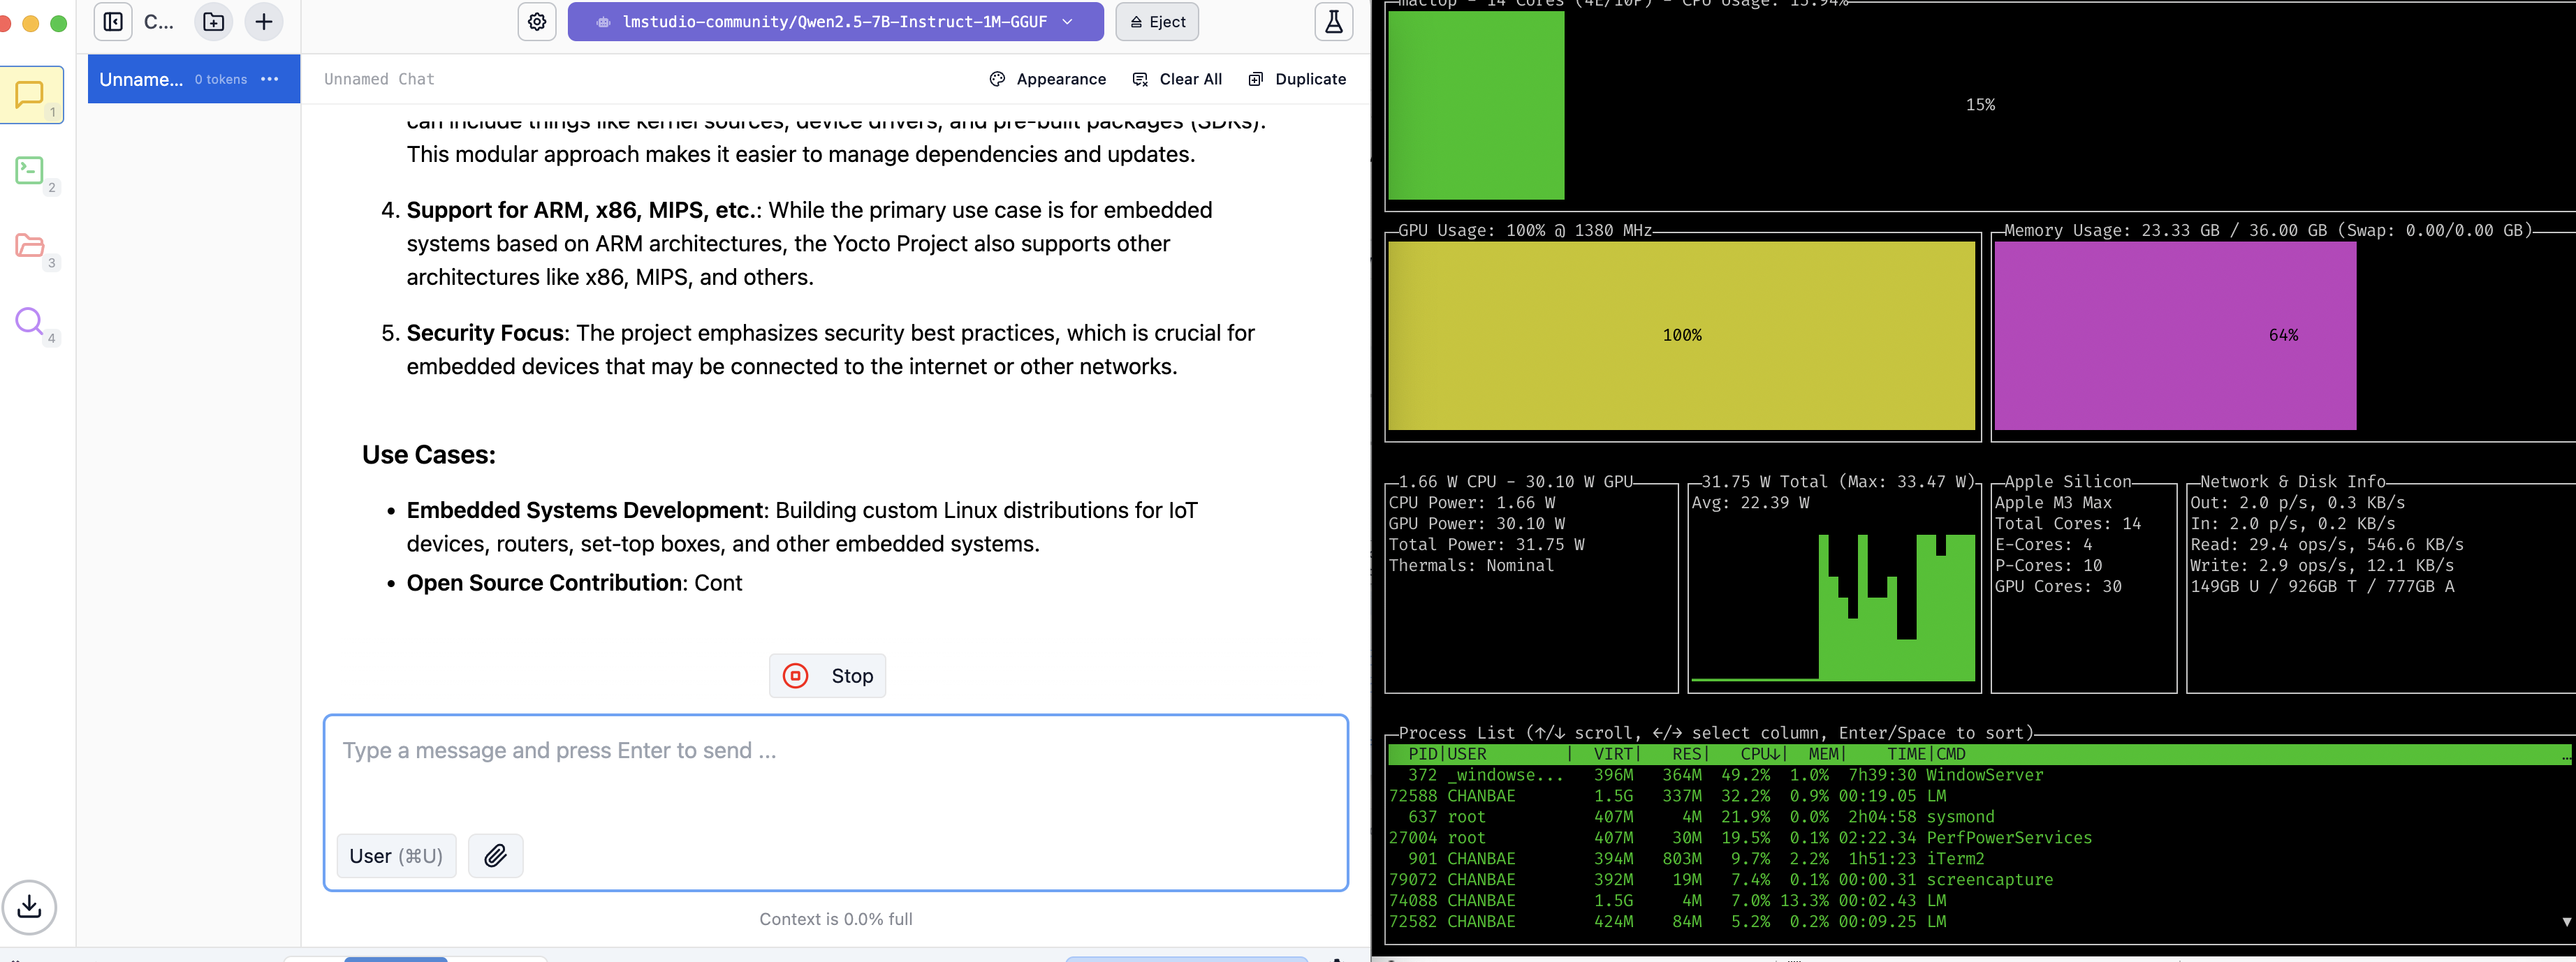Toggle the chat list sidebar panel
This screenshot has width=2576, height=962.
pyautogui.click(x=114, y=22)
